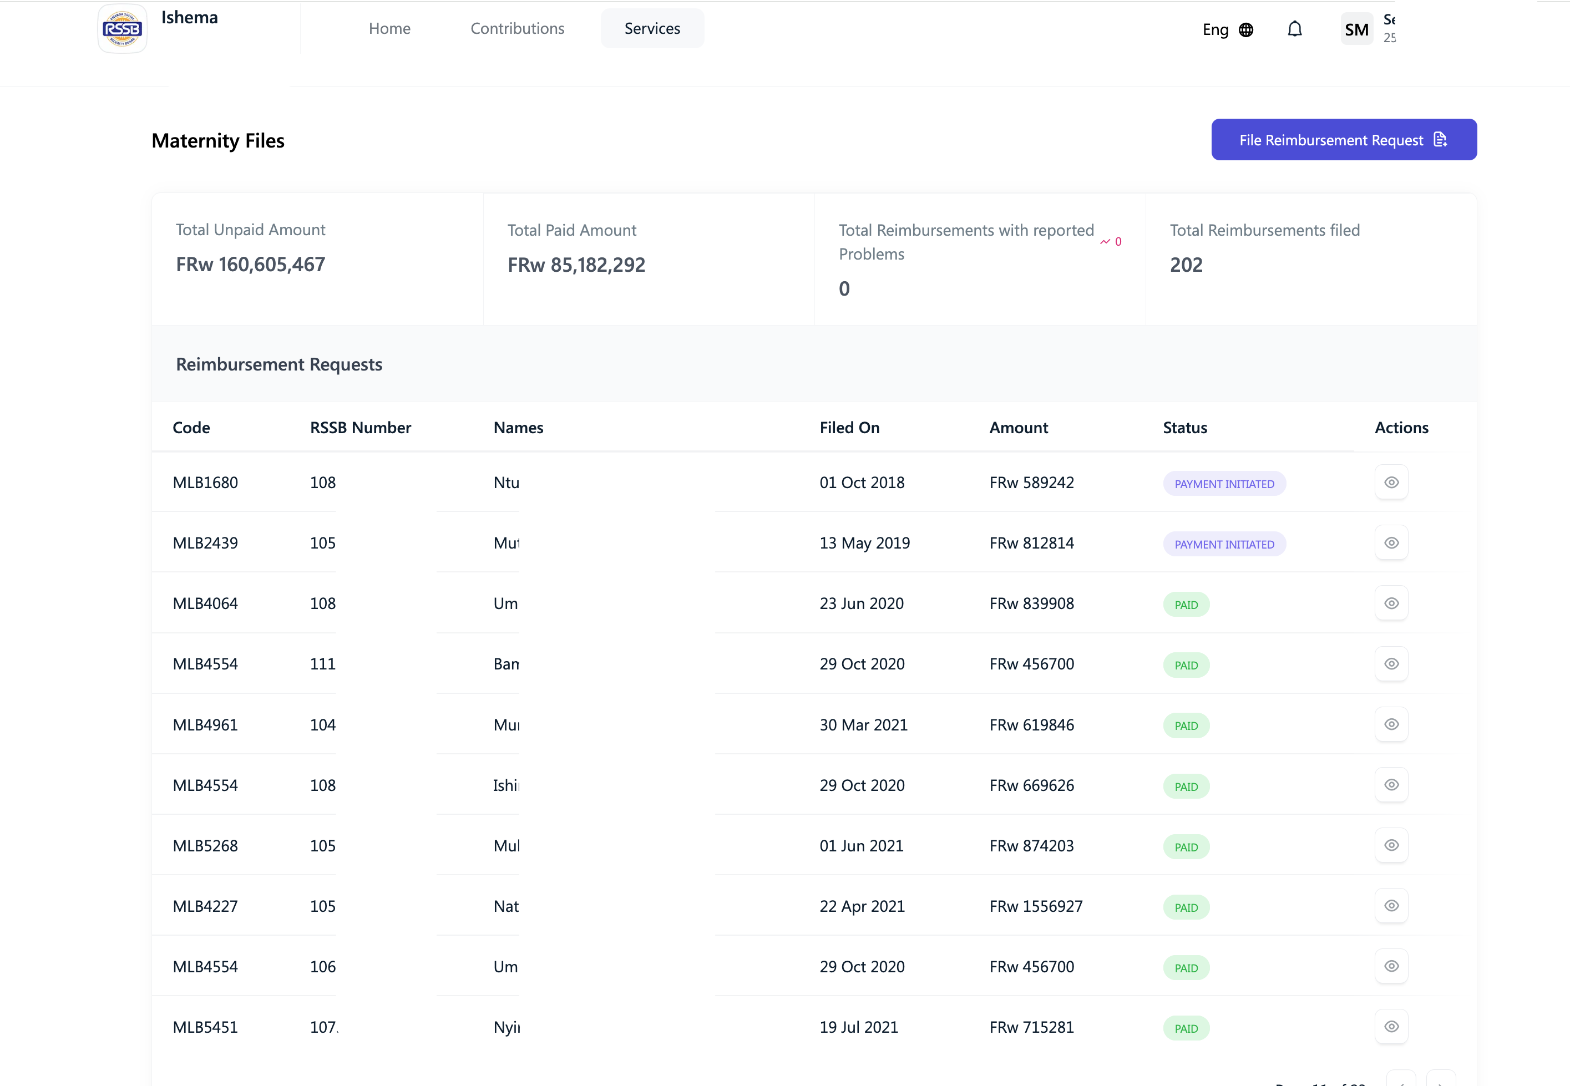Viewport: 1570px width, 1086px height.
Task: Click eye icon for MLB5451 row
Action: (x=1391, y=1027)
